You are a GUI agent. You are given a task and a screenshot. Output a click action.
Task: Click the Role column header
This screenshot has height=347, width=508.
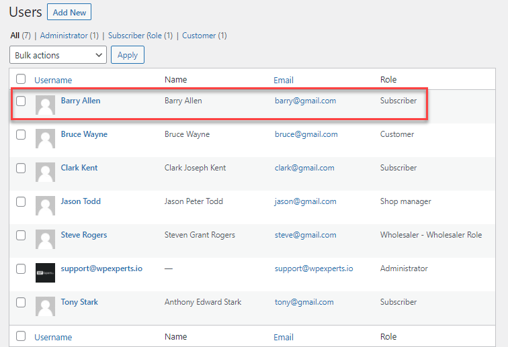(x=388, y=80)
